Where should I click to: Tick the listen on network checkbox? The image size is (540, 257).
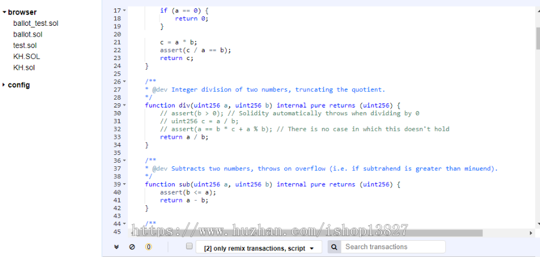(189, 246)
